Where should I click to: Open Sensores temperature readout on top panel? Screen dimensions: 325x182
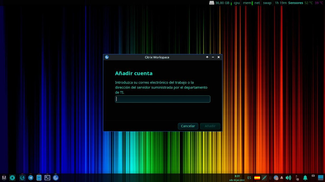coord(296,3)
